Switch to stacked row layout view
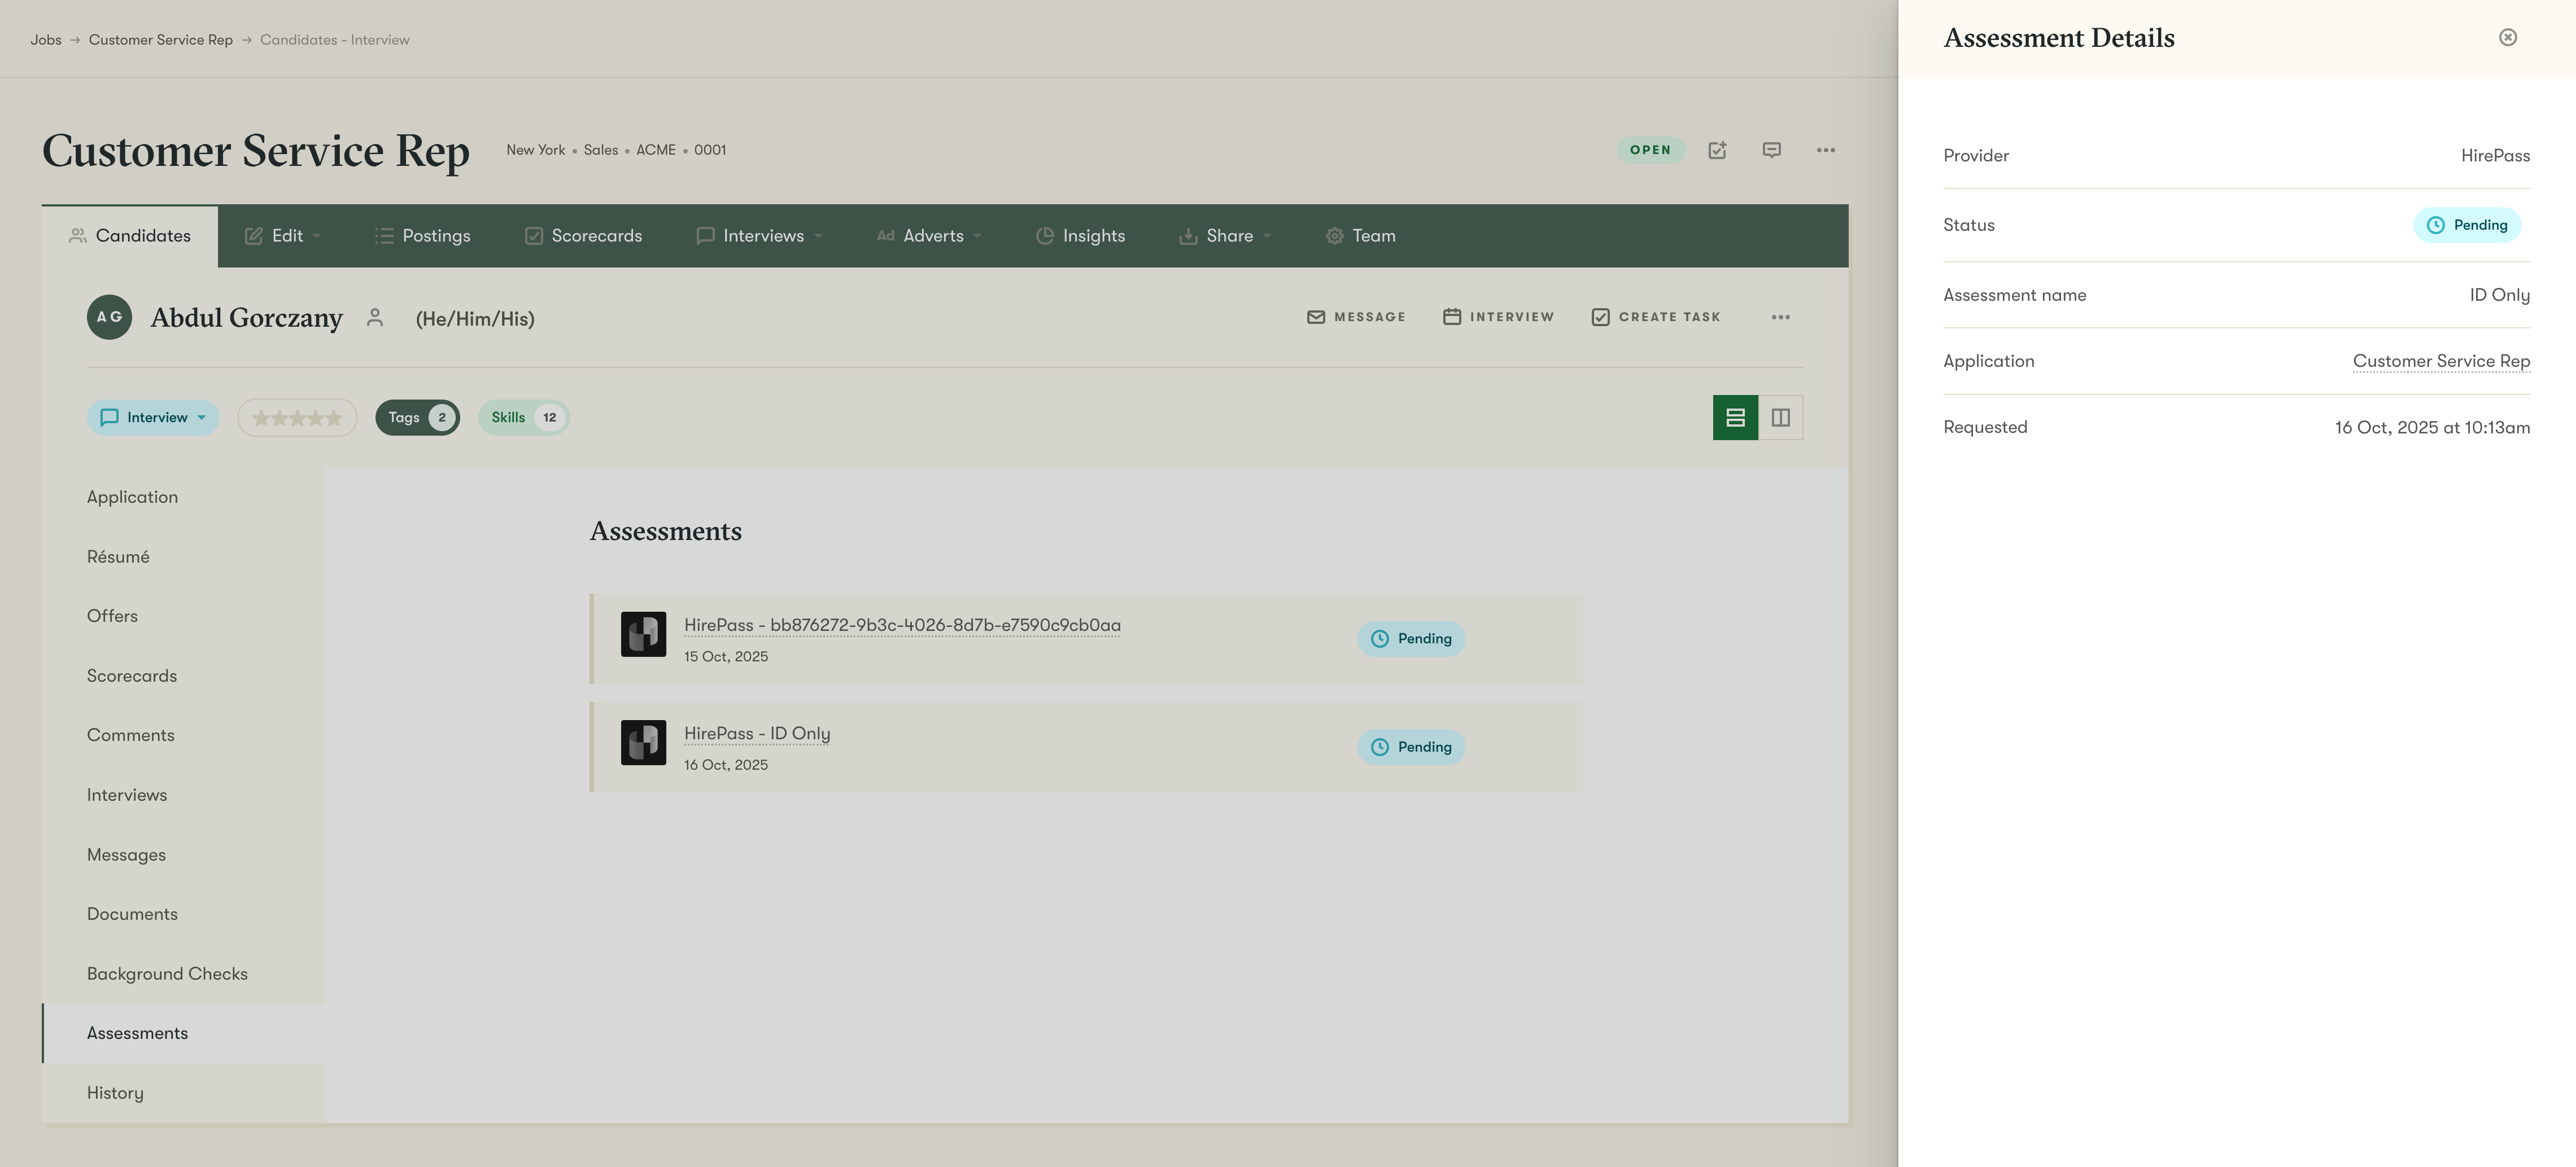Image resolution: width=2576 pixels, height=1167 pixels. (x=1735, y=418)
